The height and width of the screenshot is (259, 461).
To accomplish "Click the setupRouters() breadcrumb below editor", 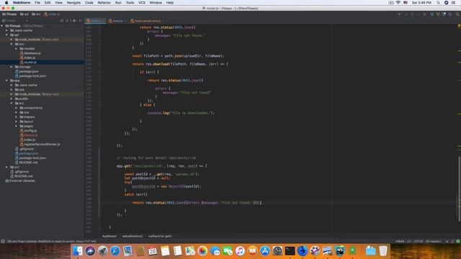I will tap(133, 236).
